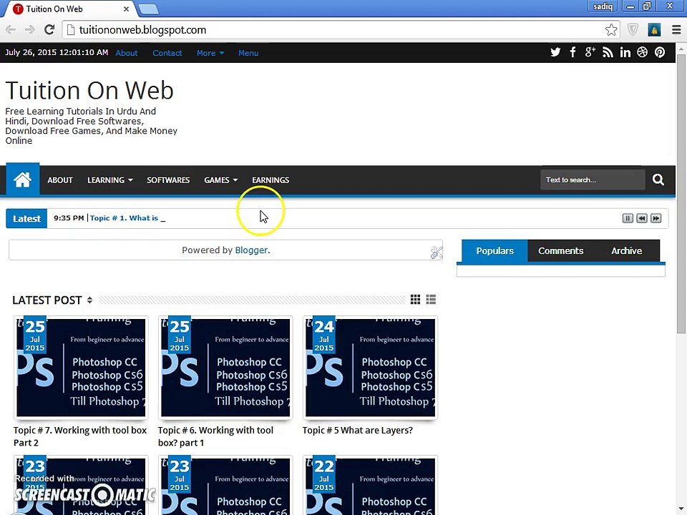Open the Google Plus icon
The width and height of the screenshot is (687, 515).
(590, 52)
